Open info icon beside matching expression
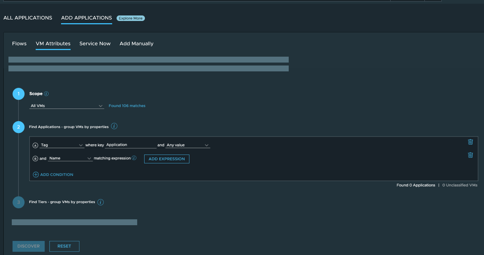Viewport: 484px width, 255px height. 134,158
